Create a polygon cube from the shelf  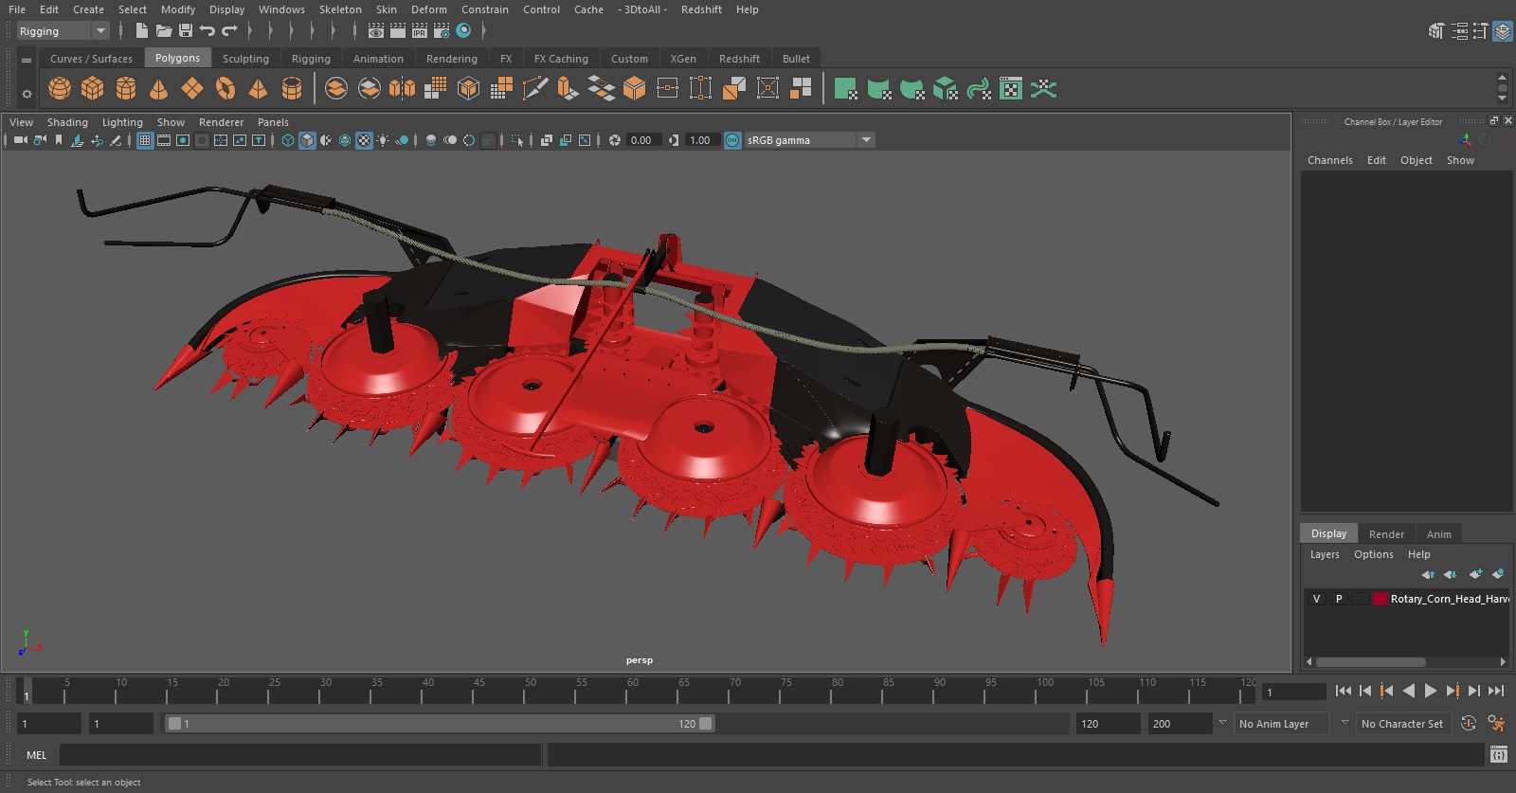tap(93, 89)
